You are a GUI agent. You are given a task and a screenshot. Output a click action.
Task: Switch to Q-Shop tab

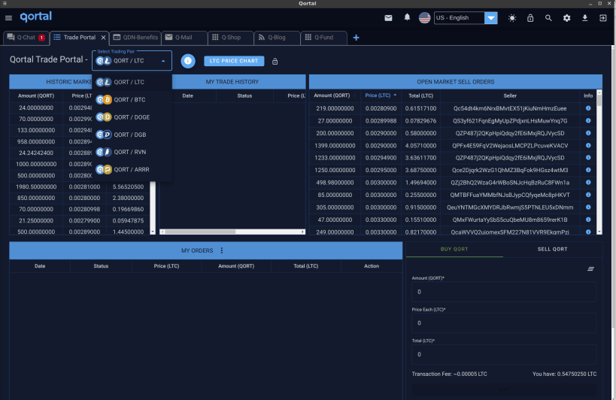coord(231,38)
